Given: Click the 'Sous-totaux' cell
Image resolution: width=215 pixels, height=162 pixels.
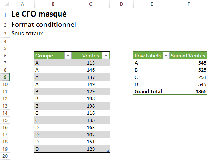Looking at the screenshot, I should 27,34.
